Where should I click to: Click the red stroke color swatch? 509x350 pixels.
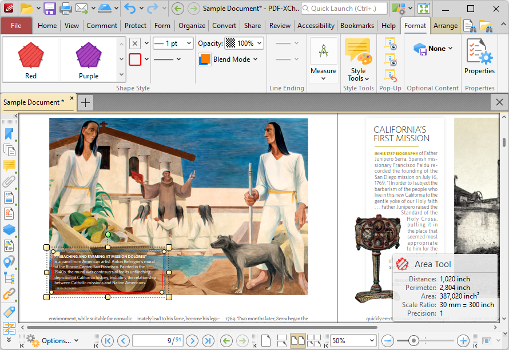click(x=135, y=59)
